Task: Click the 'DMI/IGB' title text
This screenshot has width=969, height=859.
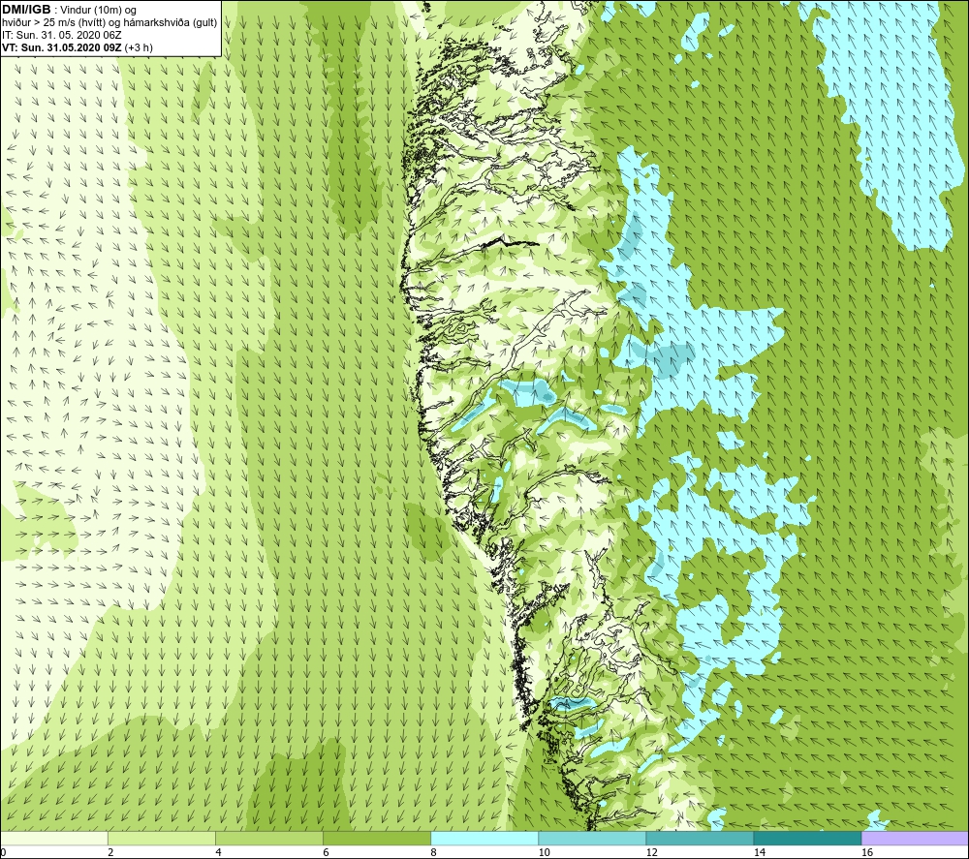Action: (x=26, y=10)
